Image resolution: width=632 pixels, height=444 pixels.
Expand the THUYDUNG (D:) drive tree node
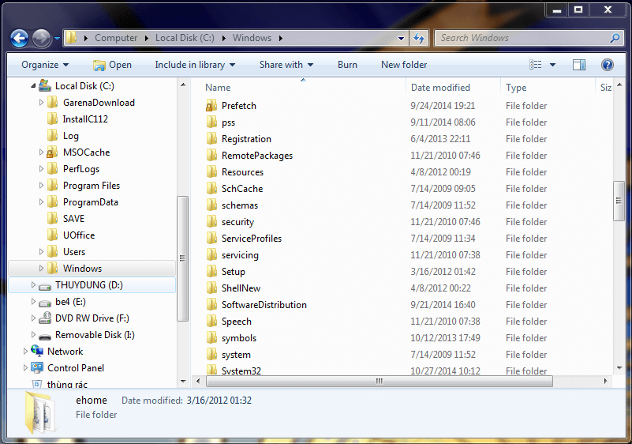click(33, 285)
